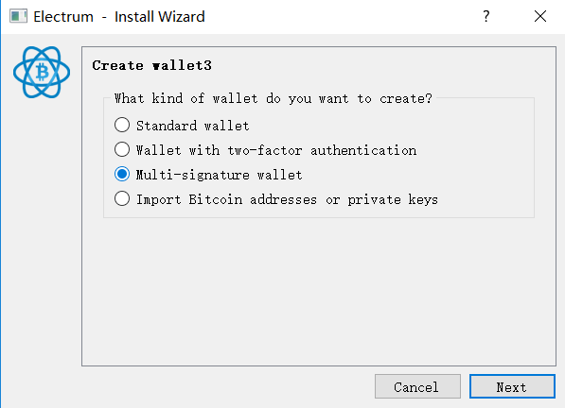
Task: Click the Electrum Bitcoin atom logo
Action: (x=42, y=72)
